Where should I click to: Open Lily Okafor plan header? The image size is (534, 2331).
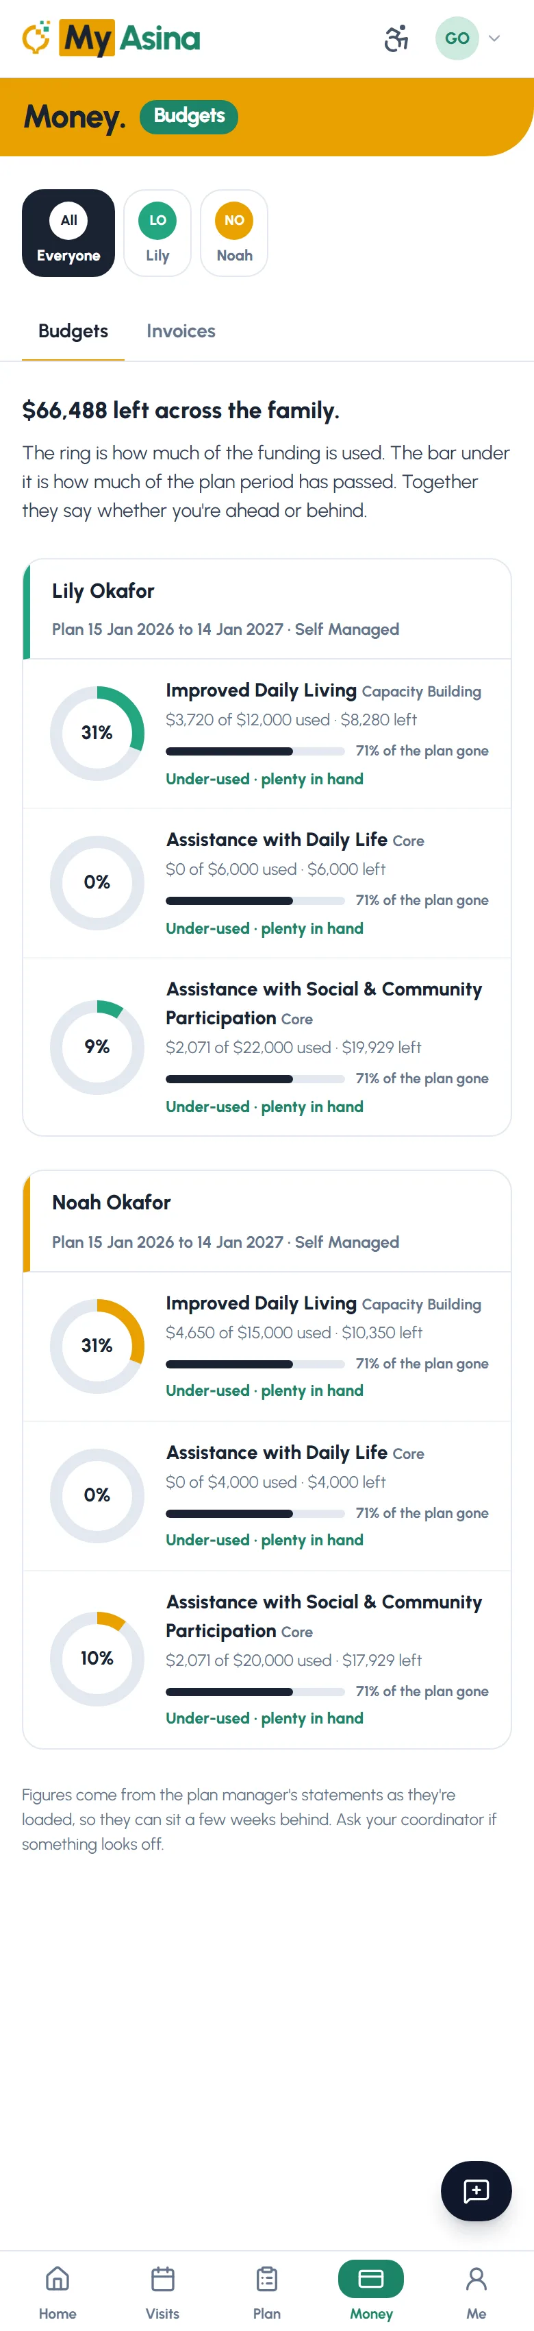(266, 609)
